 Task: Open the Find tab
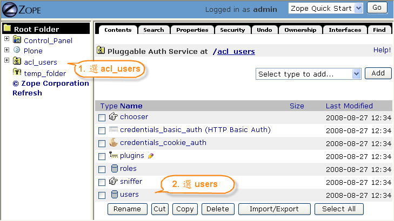pos(379,30)
